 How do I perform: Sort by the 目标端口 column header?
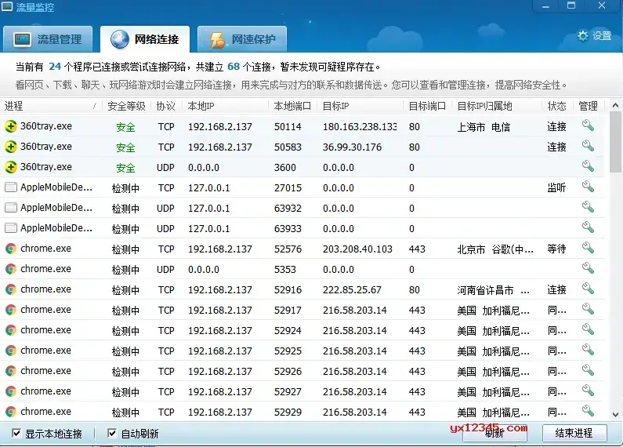pyautogui.click(x=428, y=106)
